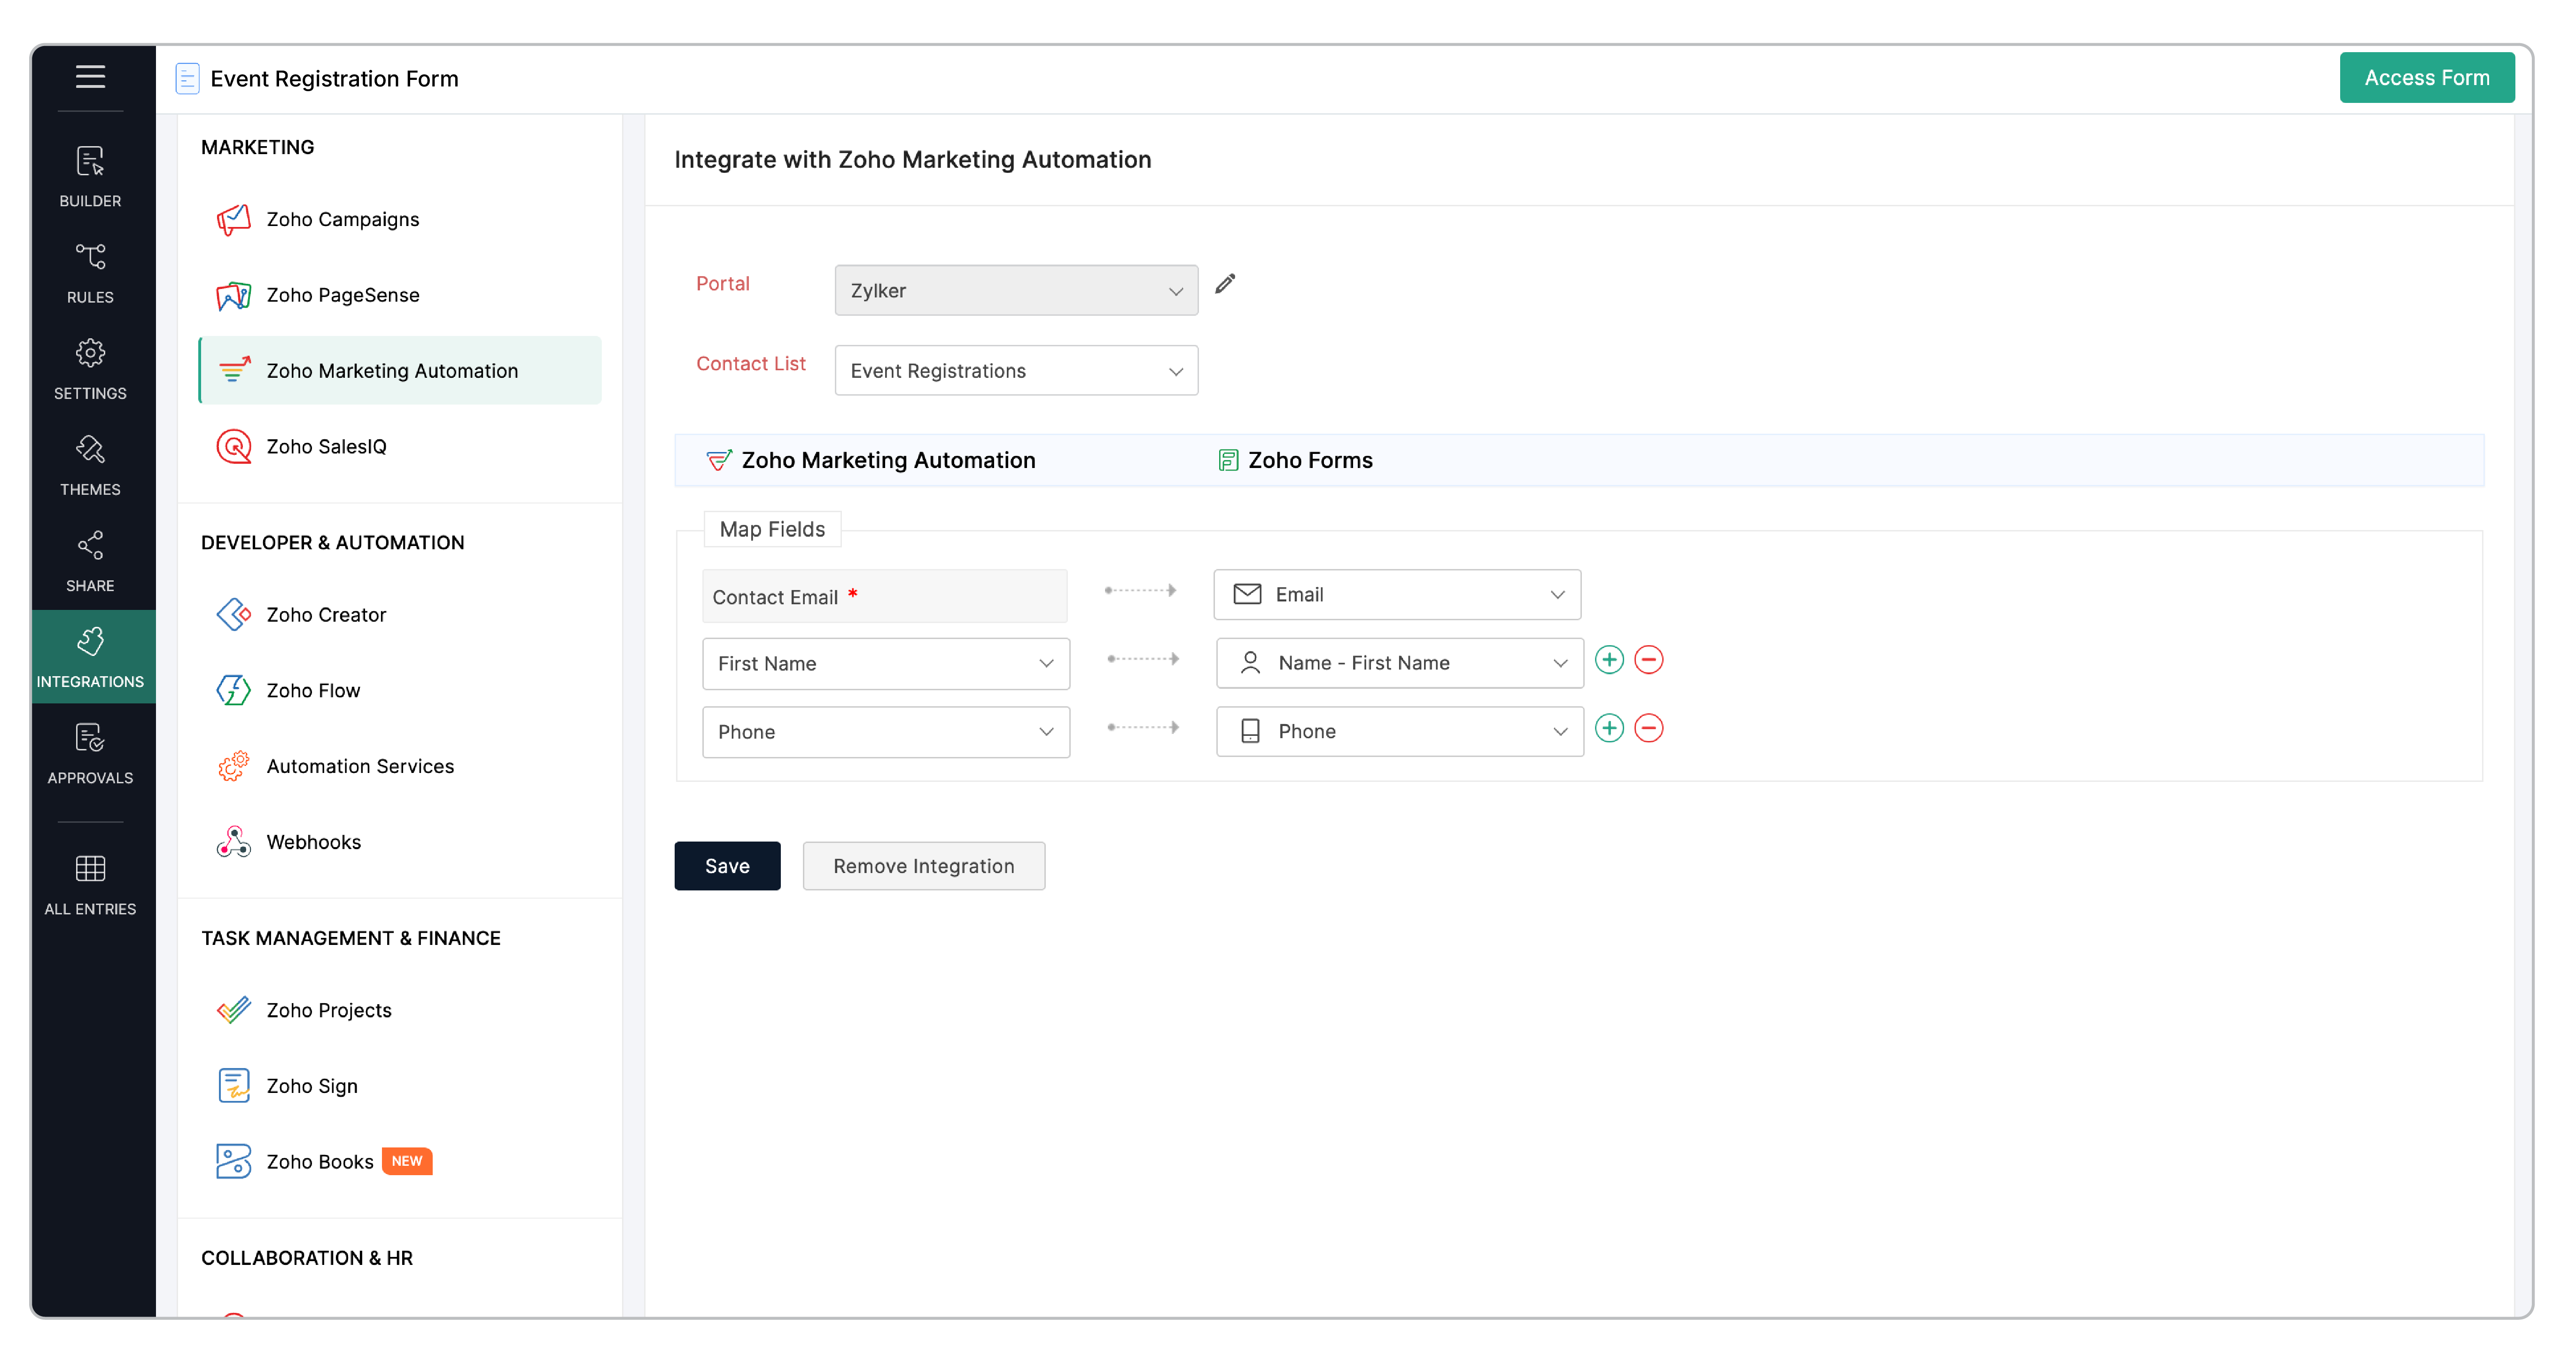Open the Portal Zylker dropdown

tap(1016, 291)
